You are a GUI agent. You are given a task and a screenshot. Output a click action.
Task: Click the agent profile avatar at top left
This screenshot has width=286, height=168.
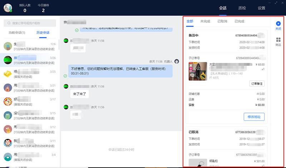[8, 8]
